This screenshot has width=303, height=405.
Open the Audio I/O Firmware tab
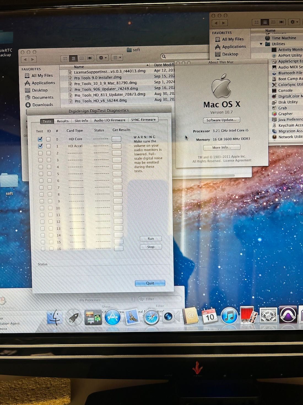[109, 120]
